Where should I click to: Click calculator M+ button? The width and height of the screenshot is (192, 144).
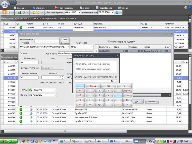coord(80,105)
